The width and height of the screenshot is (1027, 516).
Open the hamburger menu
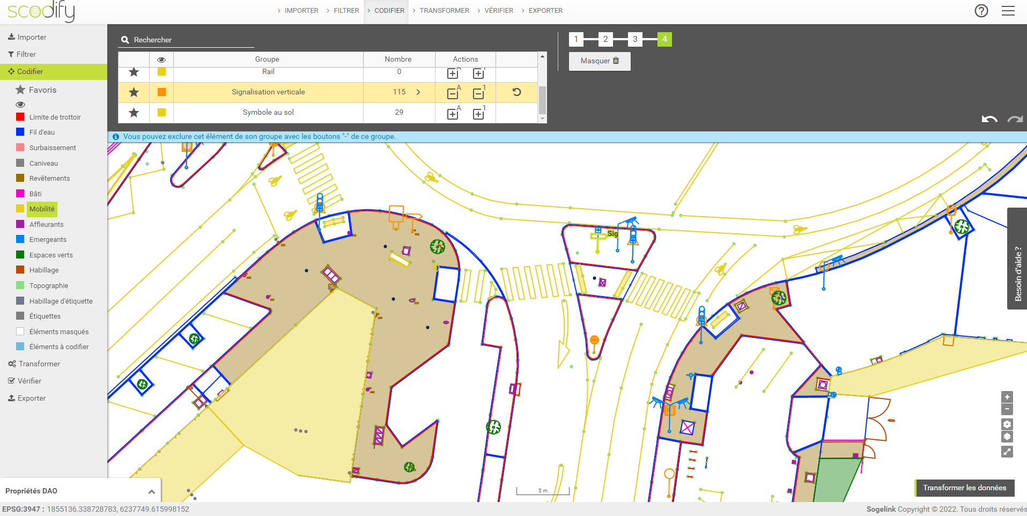(x=1008, y=11)
